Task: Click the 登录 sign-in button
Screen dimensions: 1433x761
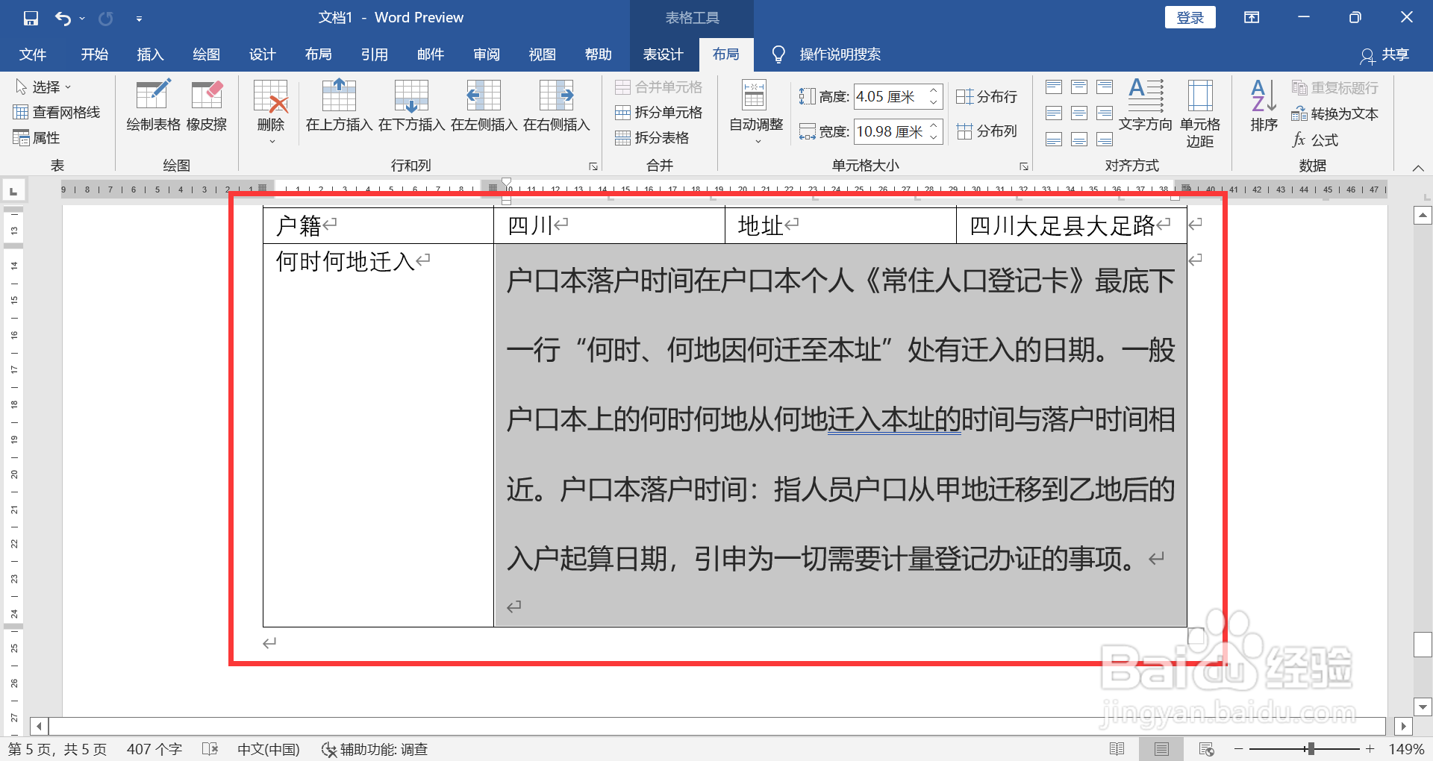Action: point(1190,17)
